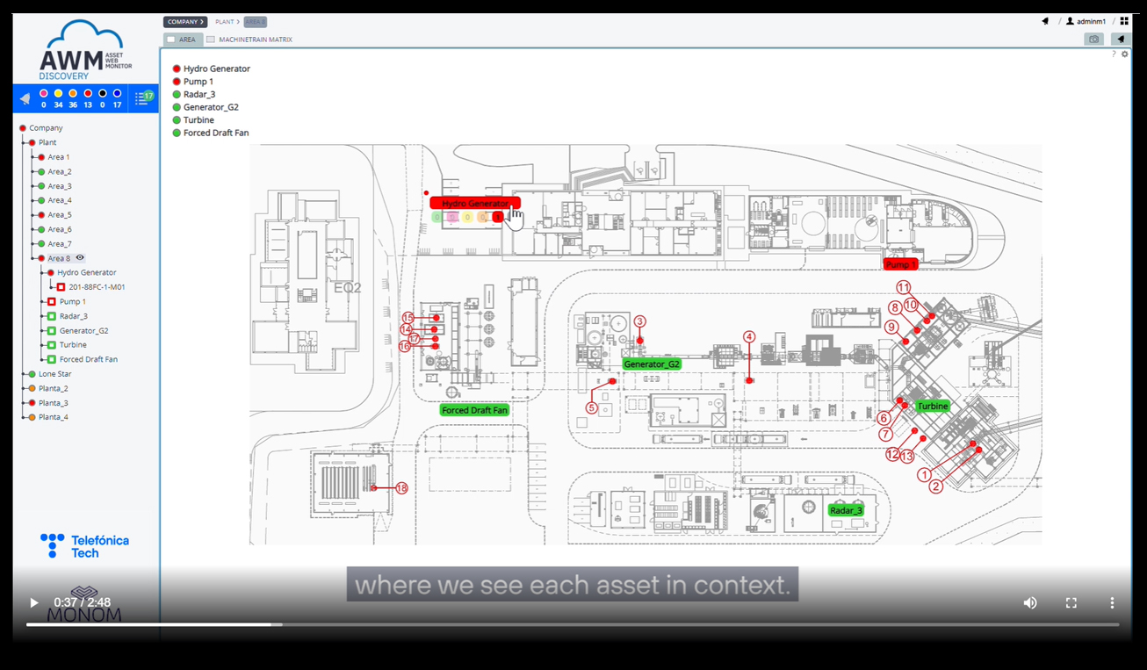
Task: Click the notification bell next to user adminm1
Action: (x=1045, y=21)
